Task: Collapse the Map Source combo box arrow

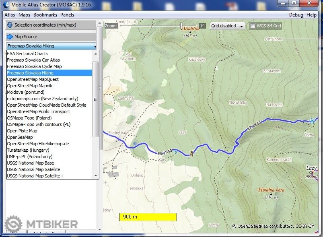Action: point(95,46)
